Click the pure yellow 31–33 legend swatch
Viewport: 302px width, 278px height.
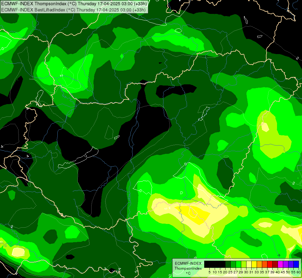254,264
